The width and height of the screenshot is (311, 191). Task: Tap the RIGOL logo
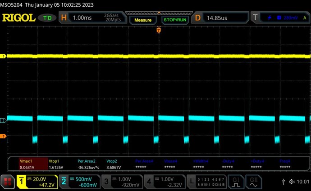pyautogui.click(x=18, y=18)
